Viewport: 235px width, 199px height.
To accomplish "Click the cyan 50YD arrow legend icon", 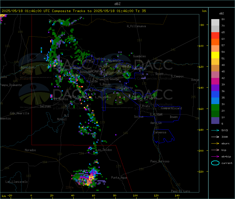I will point(215,130).
